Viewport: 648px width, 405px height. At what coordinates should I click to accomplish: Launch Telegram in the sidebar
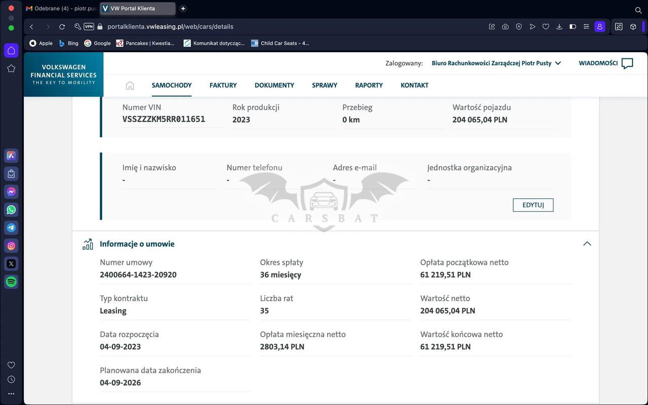tap(11, 228)
